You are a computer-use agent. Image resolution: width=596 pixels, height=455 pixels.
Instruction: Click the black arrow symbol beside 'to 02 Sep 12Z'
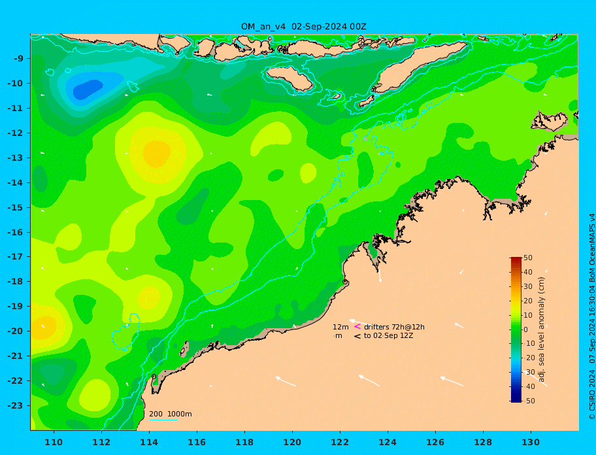357,336
